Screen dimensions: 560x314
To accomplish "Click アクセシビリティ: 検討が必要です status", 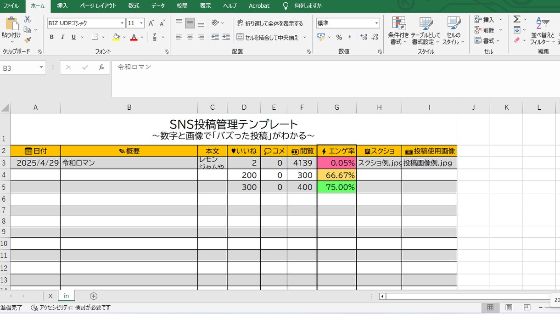I will [71, 308].
